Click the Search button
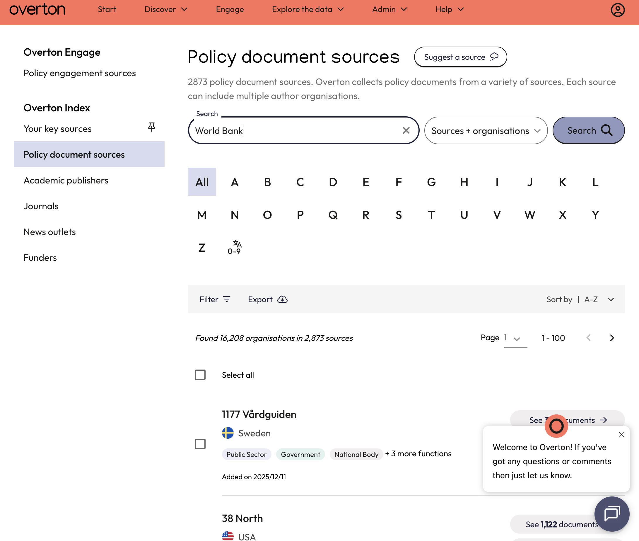 588,131
